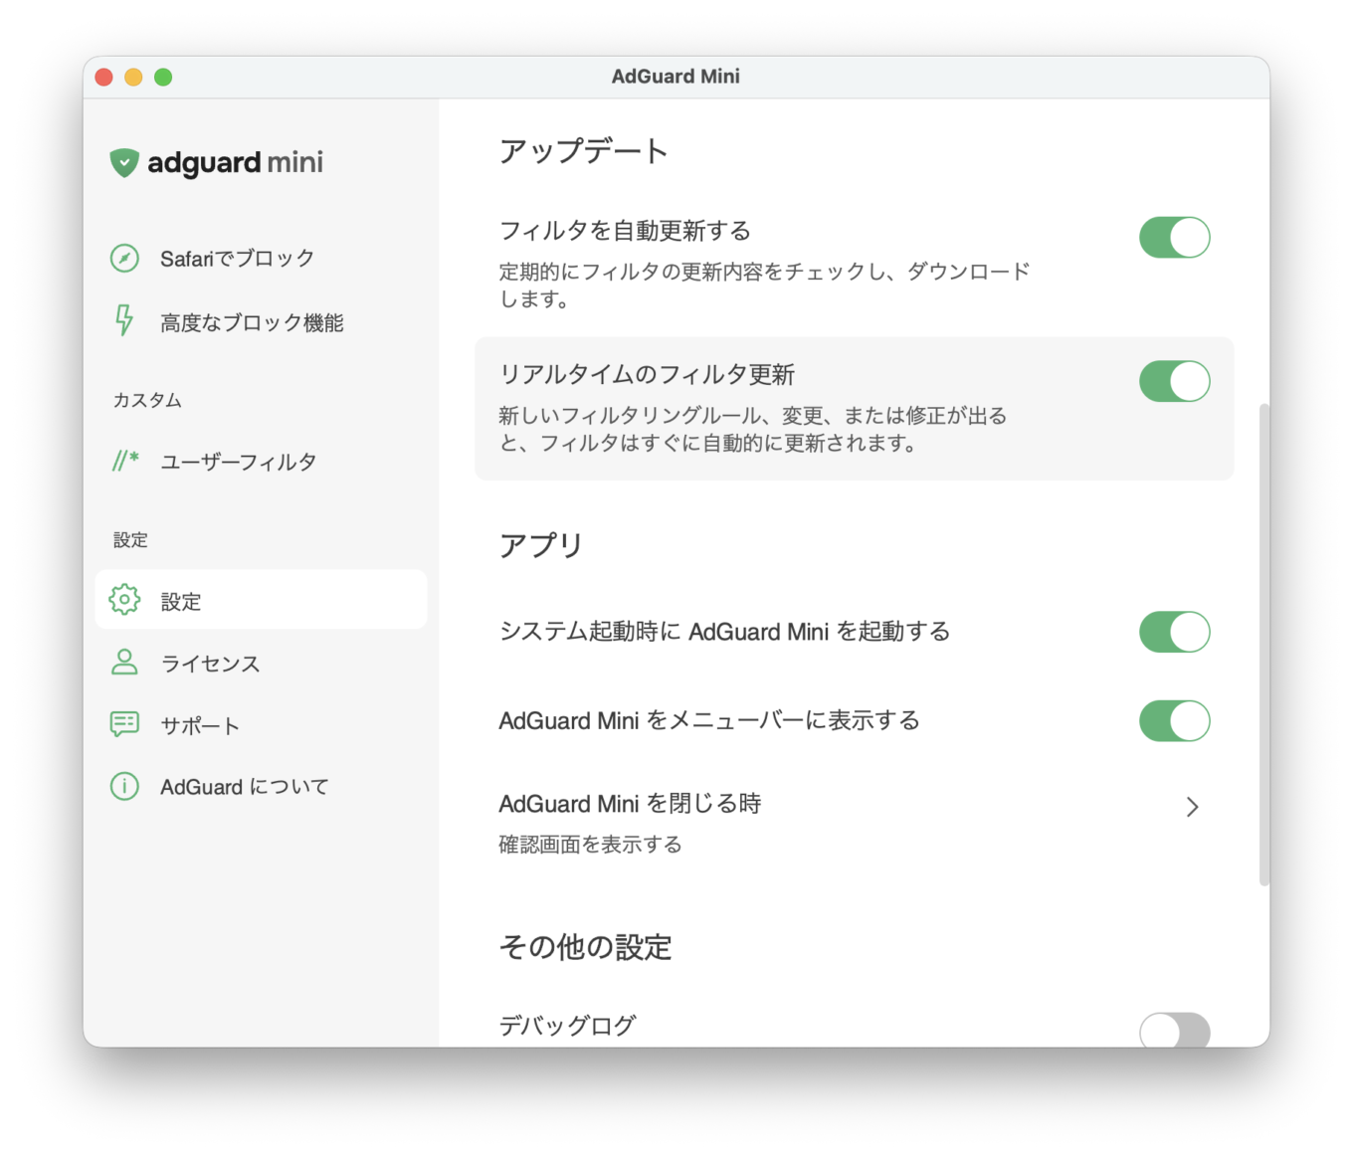Click the 設定 gear icon
This screenshot has height=1157, width=1353.
[123, 600]
